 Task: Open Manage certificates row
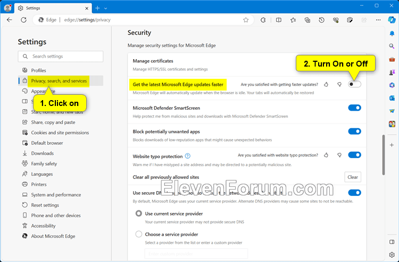[x=247, y=65]
